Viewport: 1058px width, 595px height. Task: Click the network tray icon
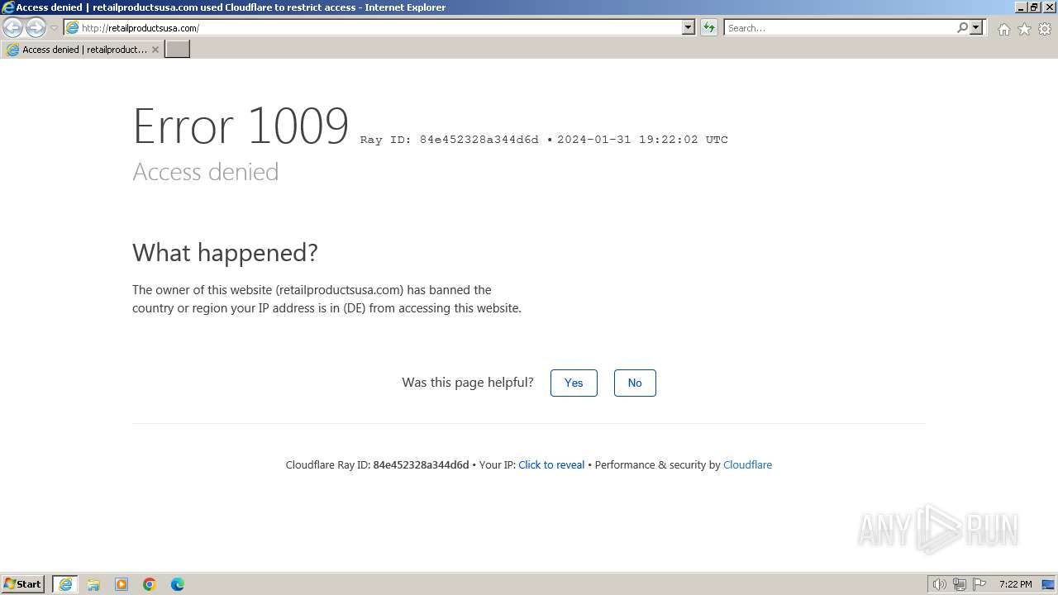(x=960, y=584)
